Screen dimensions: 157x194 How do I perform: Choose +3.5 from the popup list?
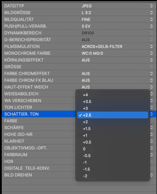tap(113, 101)
